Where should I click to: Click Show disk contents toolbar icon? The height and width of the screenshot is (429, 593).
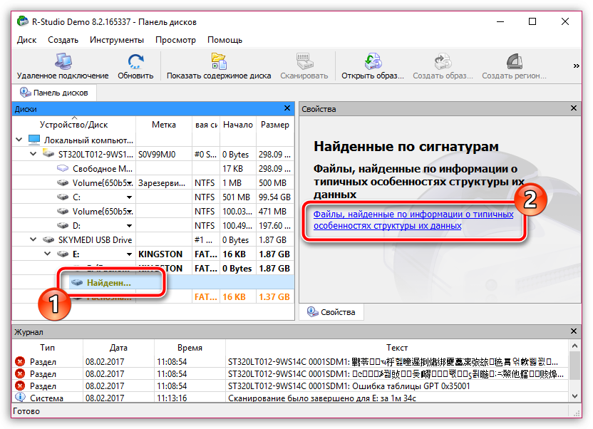[x=218, y=62]
